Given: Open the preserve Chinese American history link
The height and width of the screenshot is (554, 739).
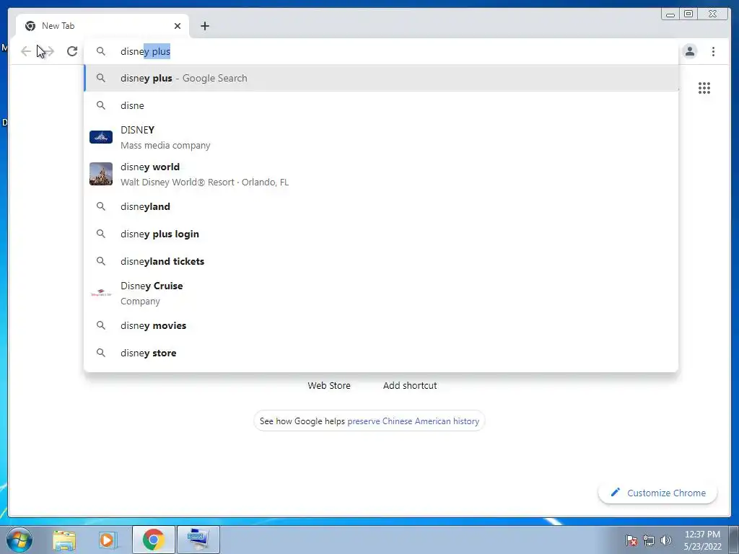Looking at the screenshot, I should [413, 421].
